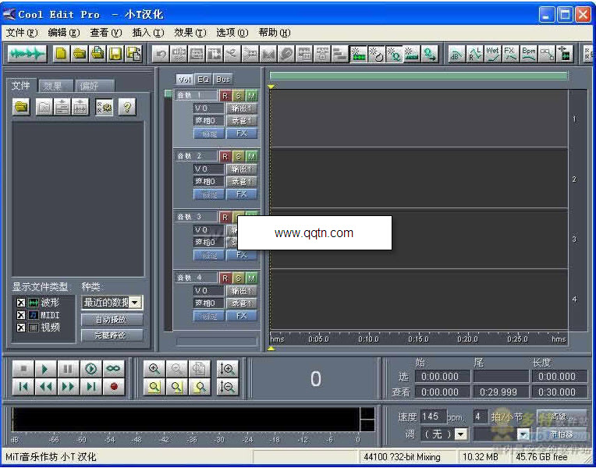Stop playback with the square button
The image size is (596, 468).
23,369
